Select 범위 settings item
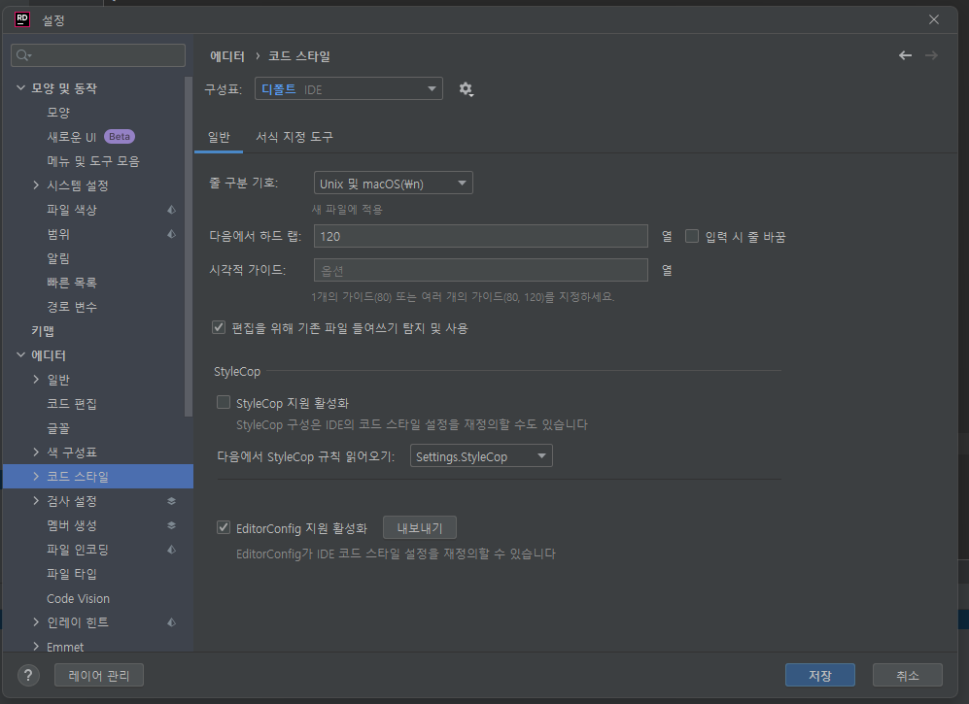This screenshot has height=704, width=969. 58,234
